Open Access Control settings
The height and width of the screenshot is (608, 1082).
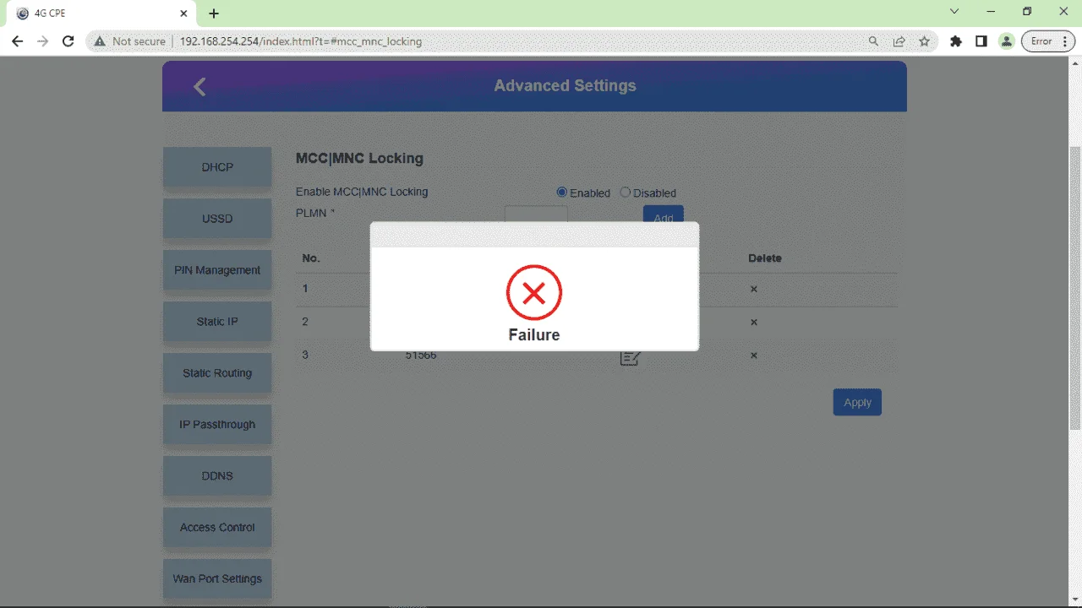[217, 528]
